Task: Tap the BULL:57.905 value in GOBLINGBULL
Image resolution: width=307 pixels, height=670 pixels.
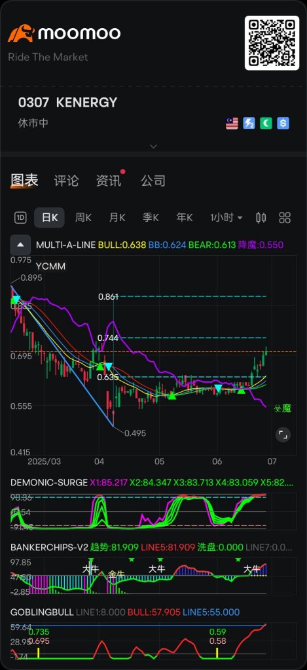Action: click(x=154, y=612)
